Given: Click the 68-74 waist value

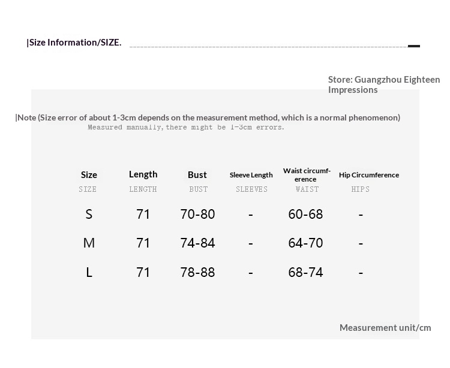Looking at the screenshot, I should (305, 272).
